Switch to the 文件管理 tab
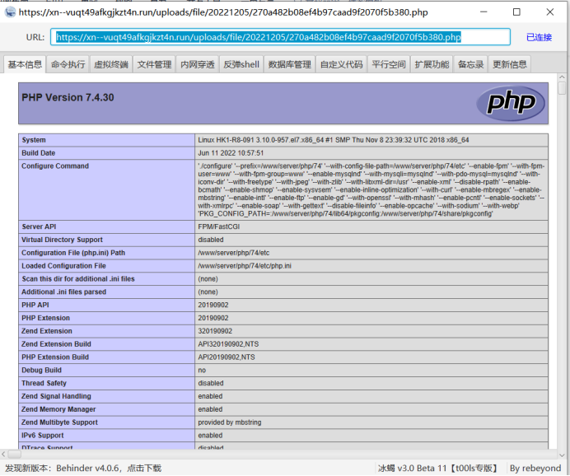Viewport: 570px width, 476px height. [x=154, y=64]
